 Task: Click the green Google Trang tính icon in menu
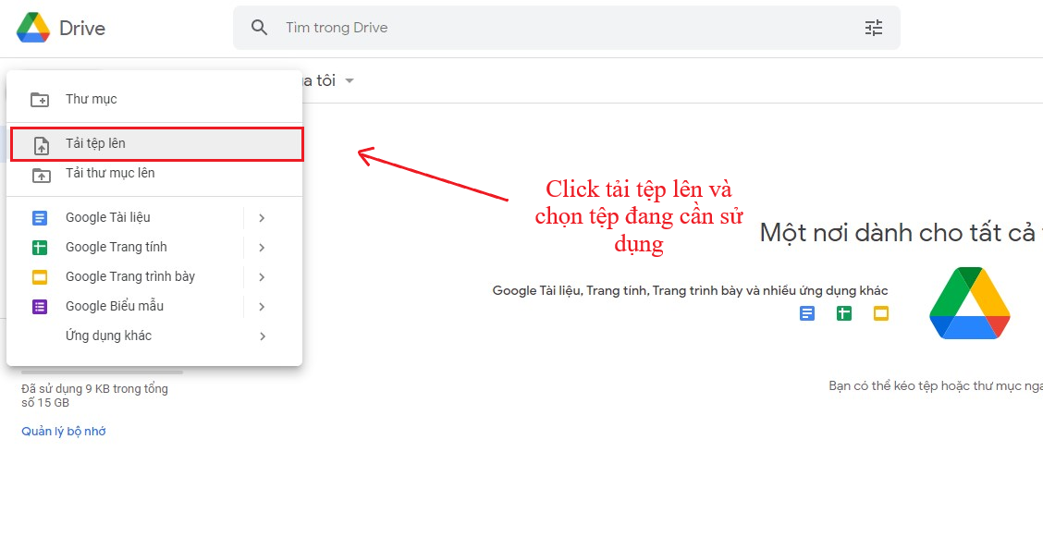click(x=40, y=248)
